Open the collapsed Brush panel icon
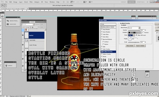159x97 pixels. coord(6,66)
